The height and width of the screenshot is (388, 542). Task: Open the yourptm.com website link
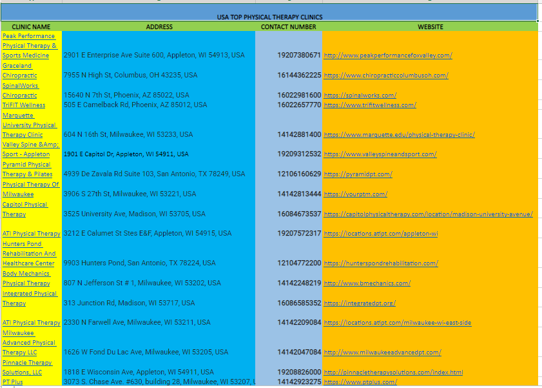356,194
